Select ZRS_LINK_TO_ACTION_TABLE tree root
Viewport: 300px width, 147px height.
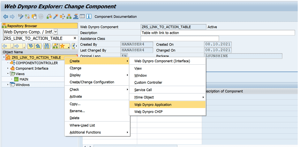[x=36, y=57]
